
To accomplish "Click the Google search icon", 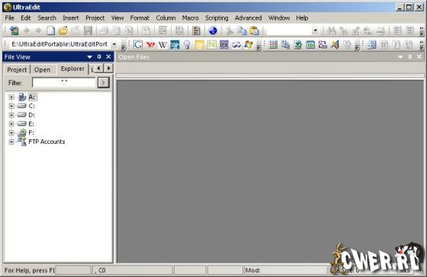I will point(138,45).
